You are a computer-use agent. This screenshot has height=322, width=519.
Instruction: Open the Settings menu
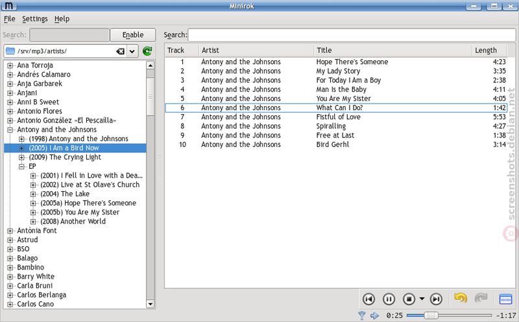pos(35,19)
